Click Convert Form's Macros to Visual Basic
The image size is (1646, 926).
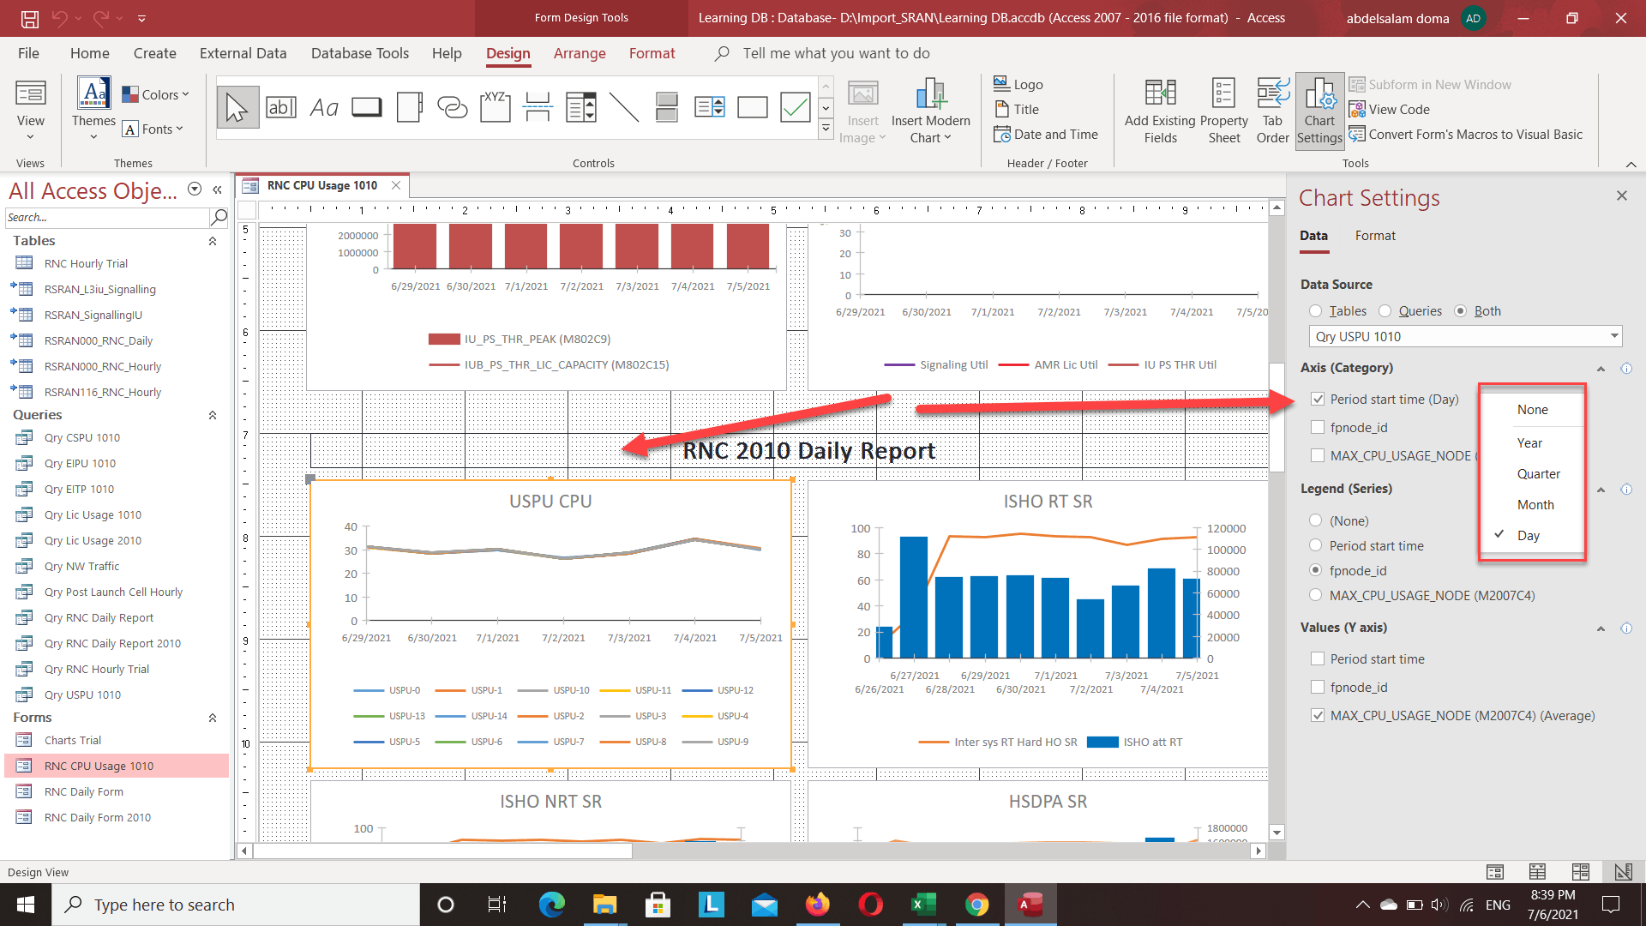[1466, 134]
